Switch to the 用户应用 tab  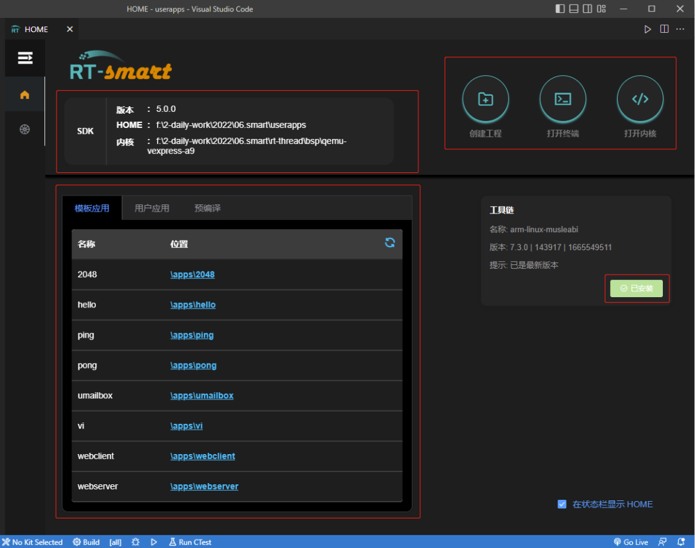pyautogui.click(x=152, y=208)
